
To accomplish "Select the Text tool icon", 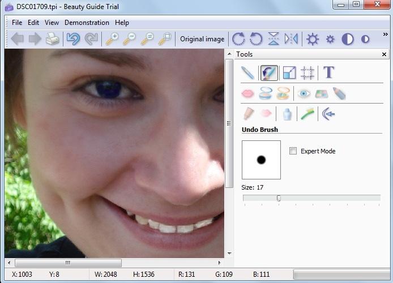I will [x=328, y=72].
